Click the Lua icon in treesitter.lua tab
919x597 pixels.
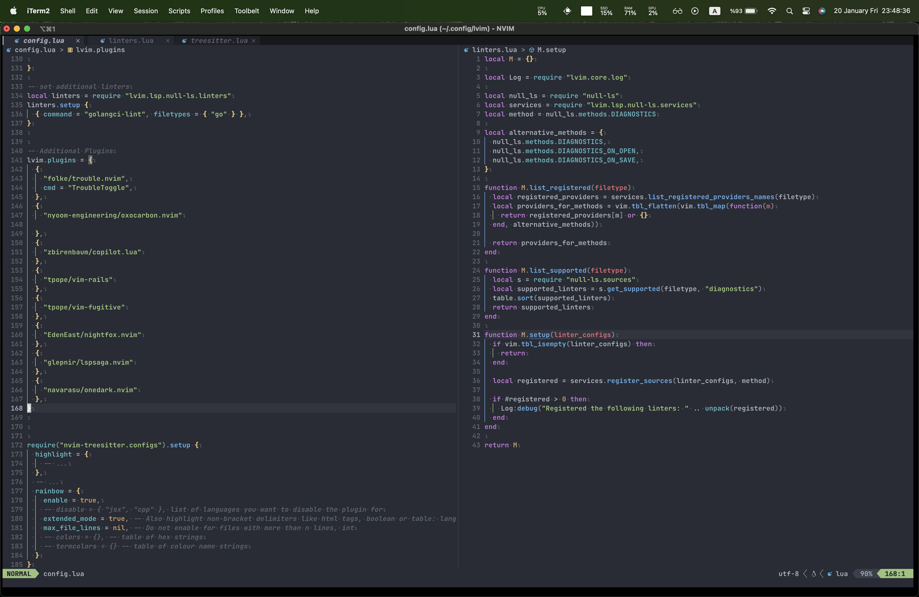(x=185, y=41)
